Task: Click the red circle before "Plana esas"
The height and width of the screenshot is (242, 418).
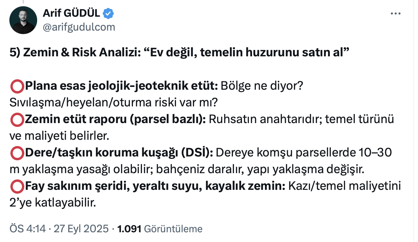Action: [x=17, y=86]
